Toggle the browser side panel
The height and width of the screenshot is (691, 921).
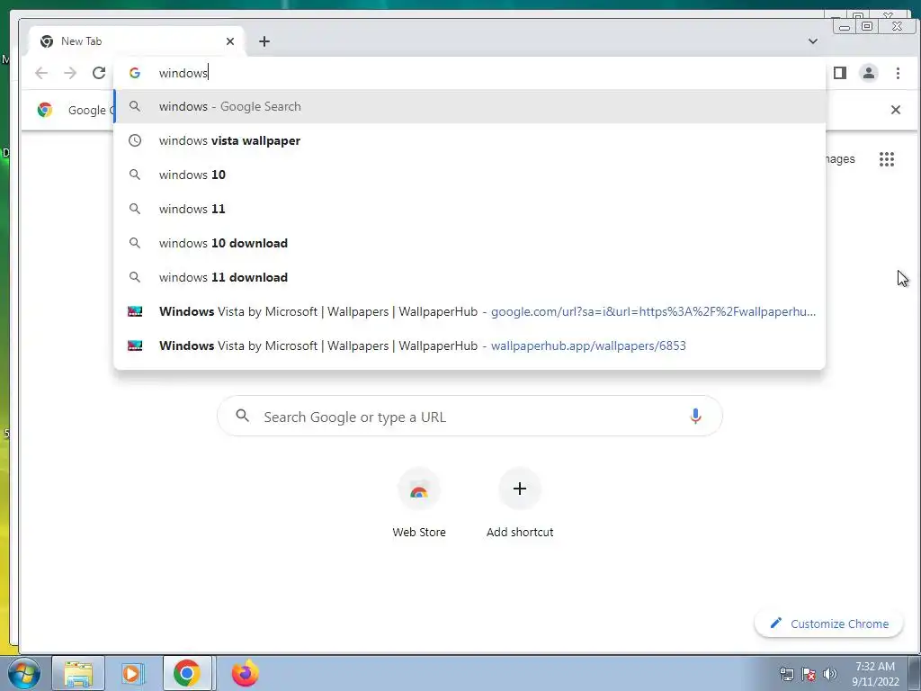coord(840,73)
